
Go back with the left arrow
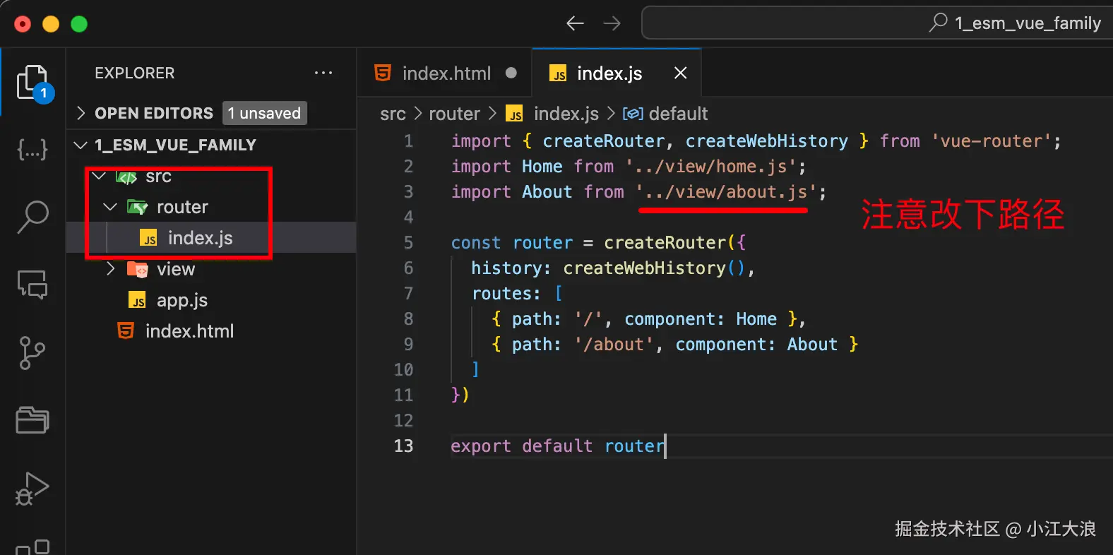click(x=575, y=23)
